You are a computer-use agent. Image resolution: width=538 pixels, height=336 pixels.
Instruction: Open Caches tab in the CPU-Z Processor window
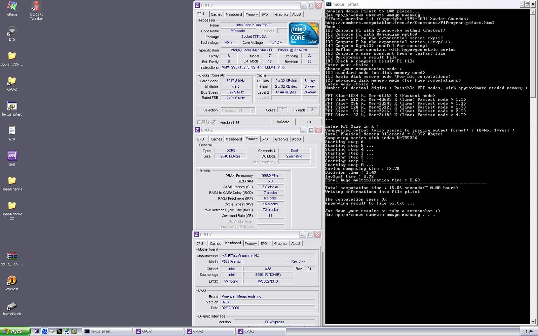tap(217, 14)
